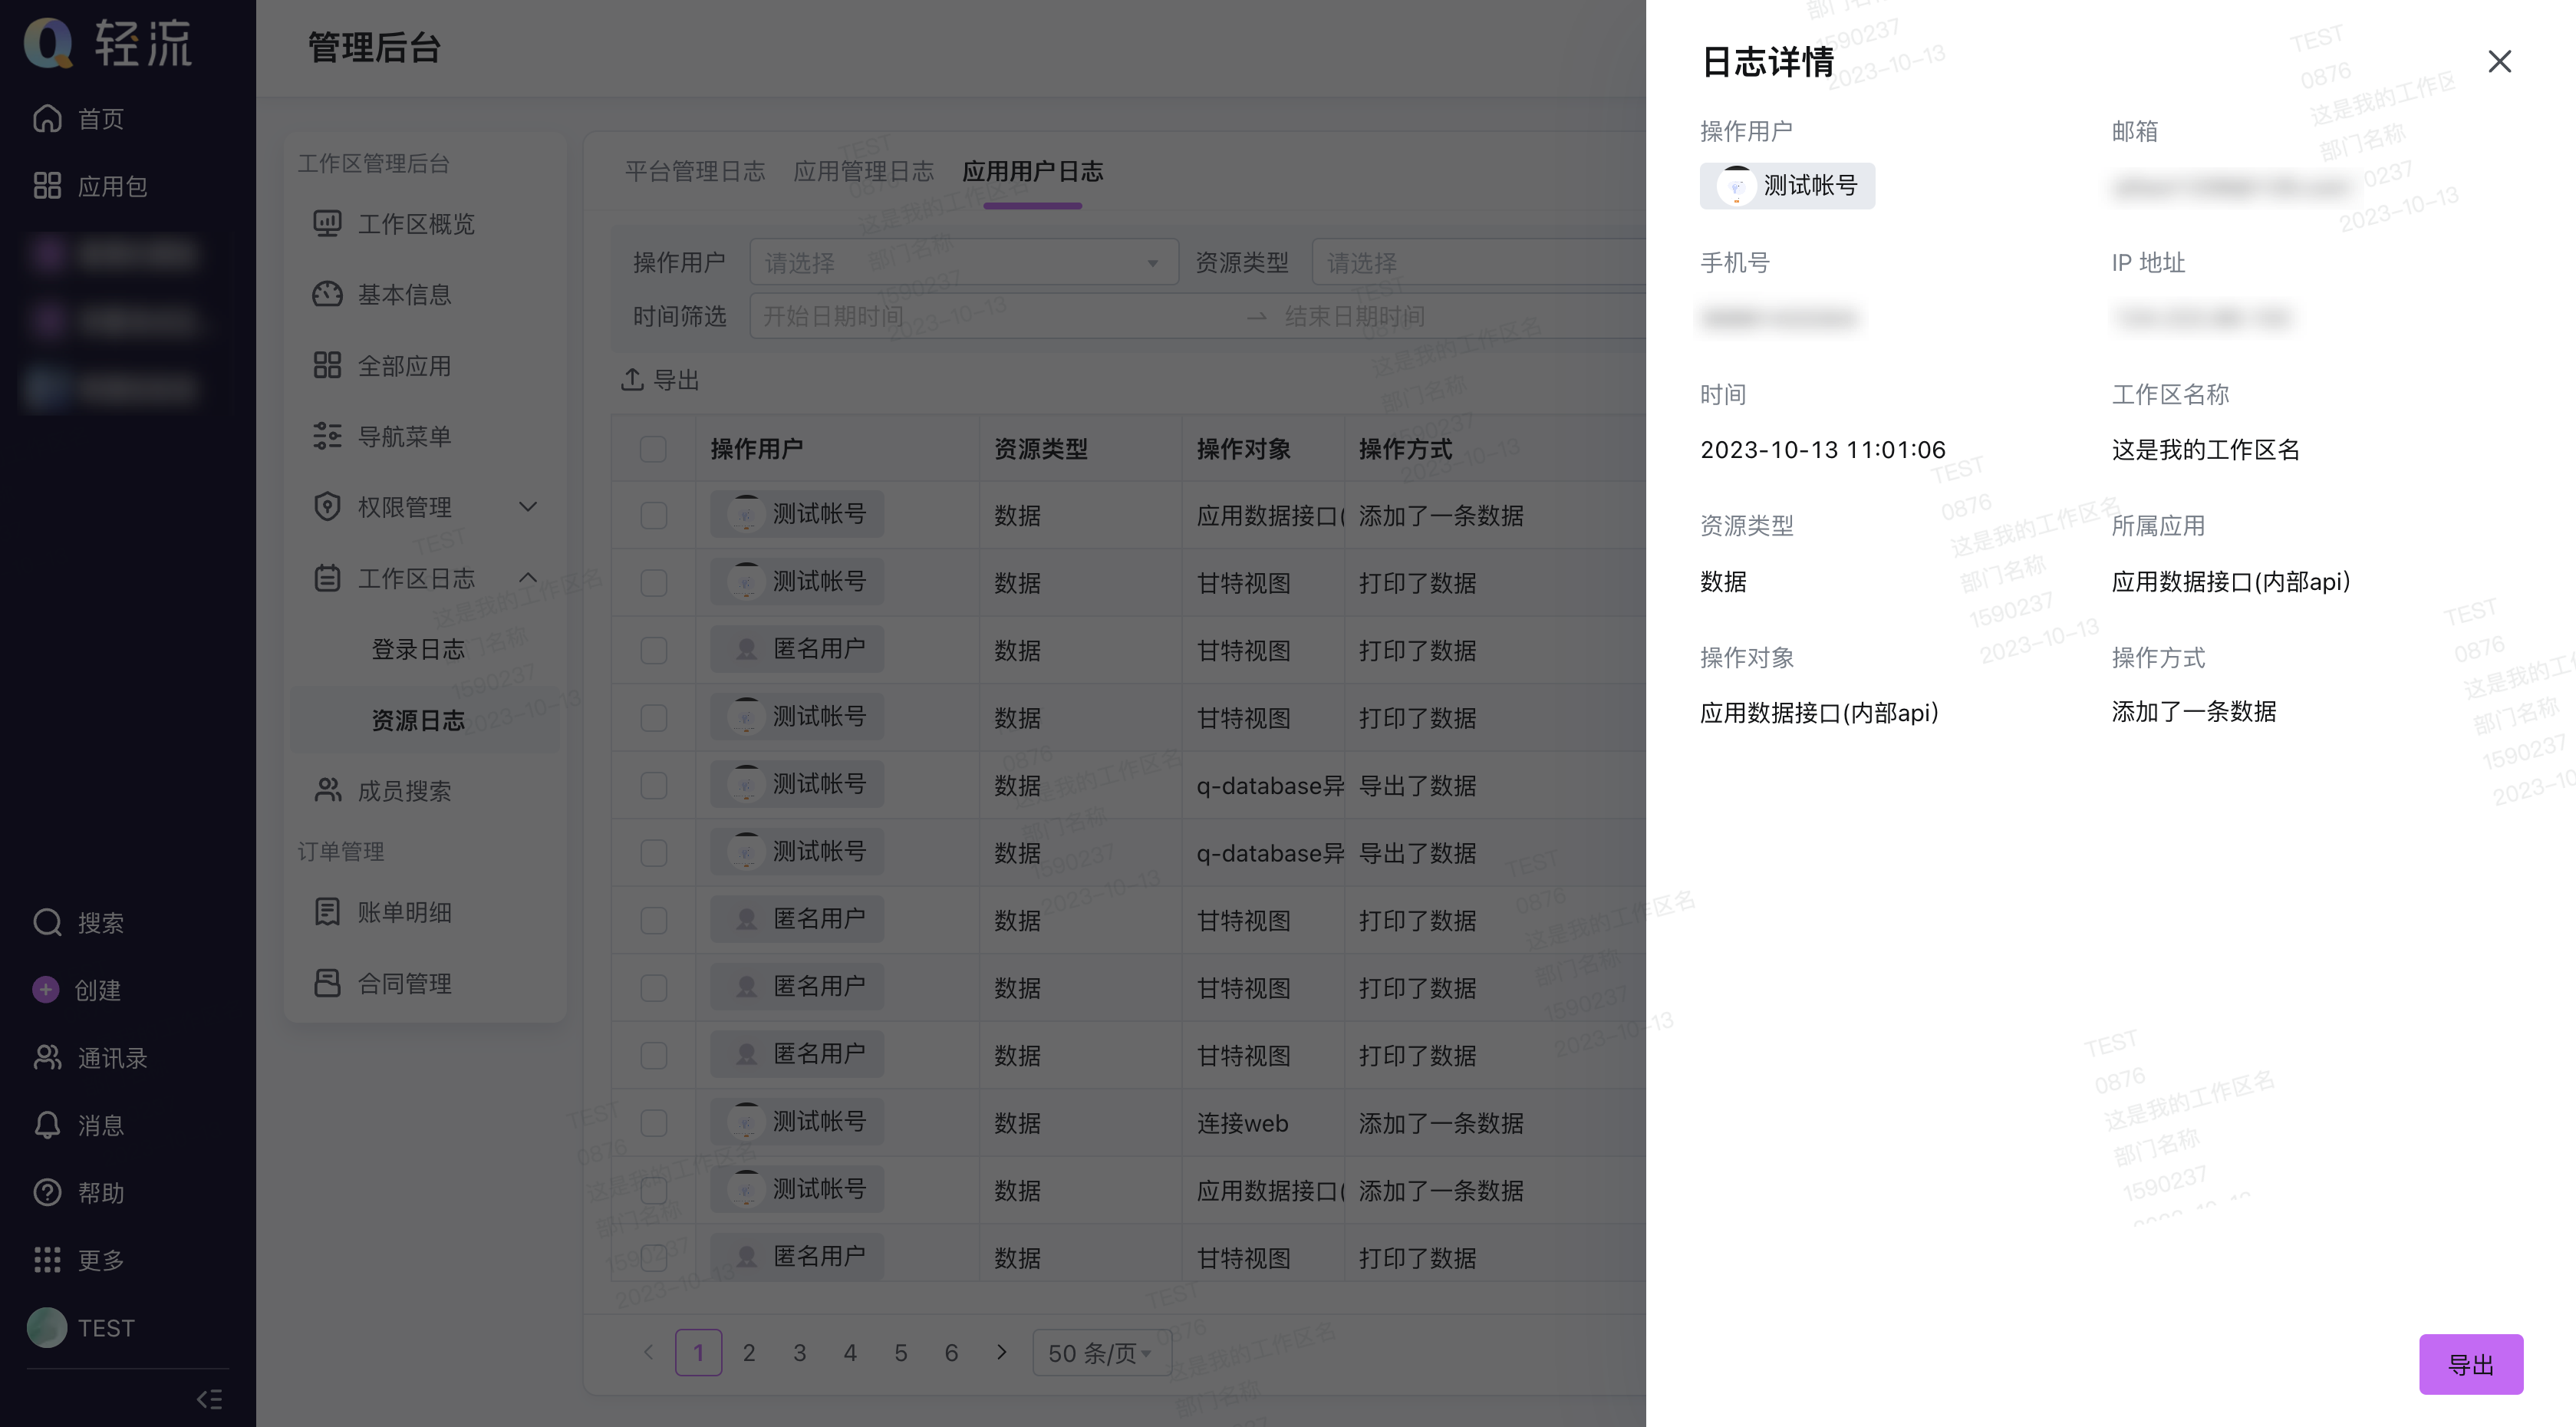Click 连接web cell in table
Screen dimensions: 2576x1427
tap(1242, 1123)
